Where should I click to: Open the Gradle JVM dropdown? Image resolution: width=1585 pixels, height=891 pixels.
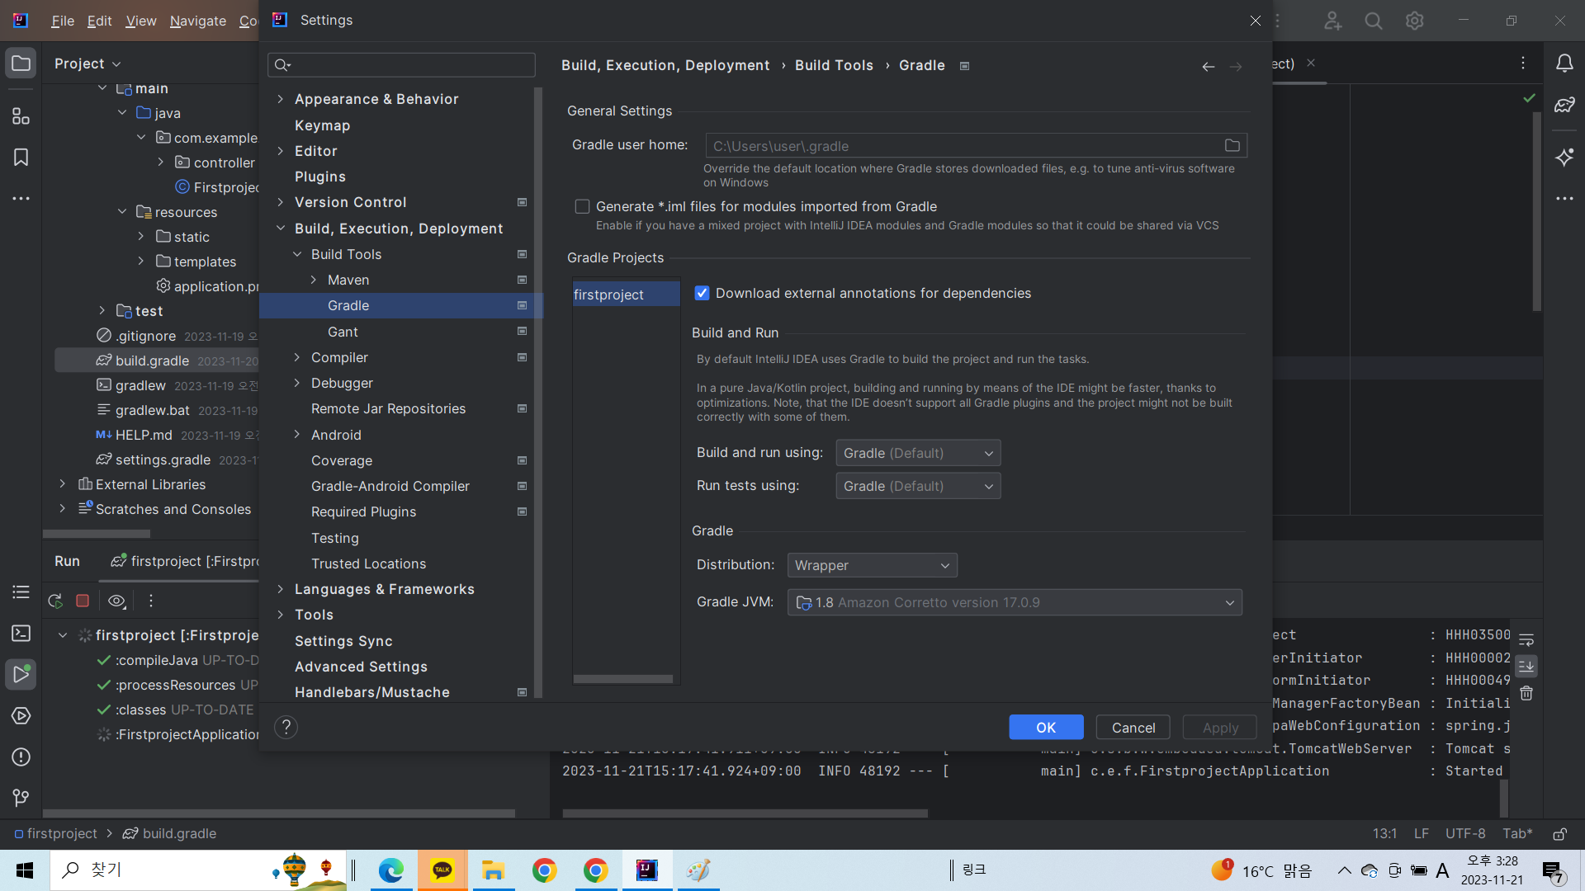pos(1014,602)
